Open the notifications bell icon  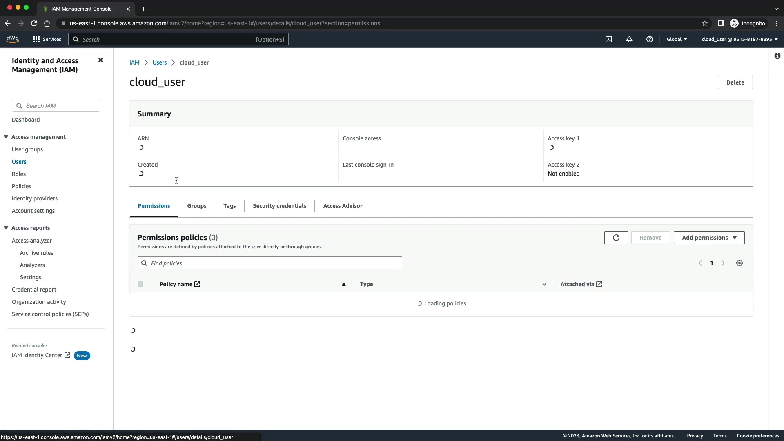point(629,39)
